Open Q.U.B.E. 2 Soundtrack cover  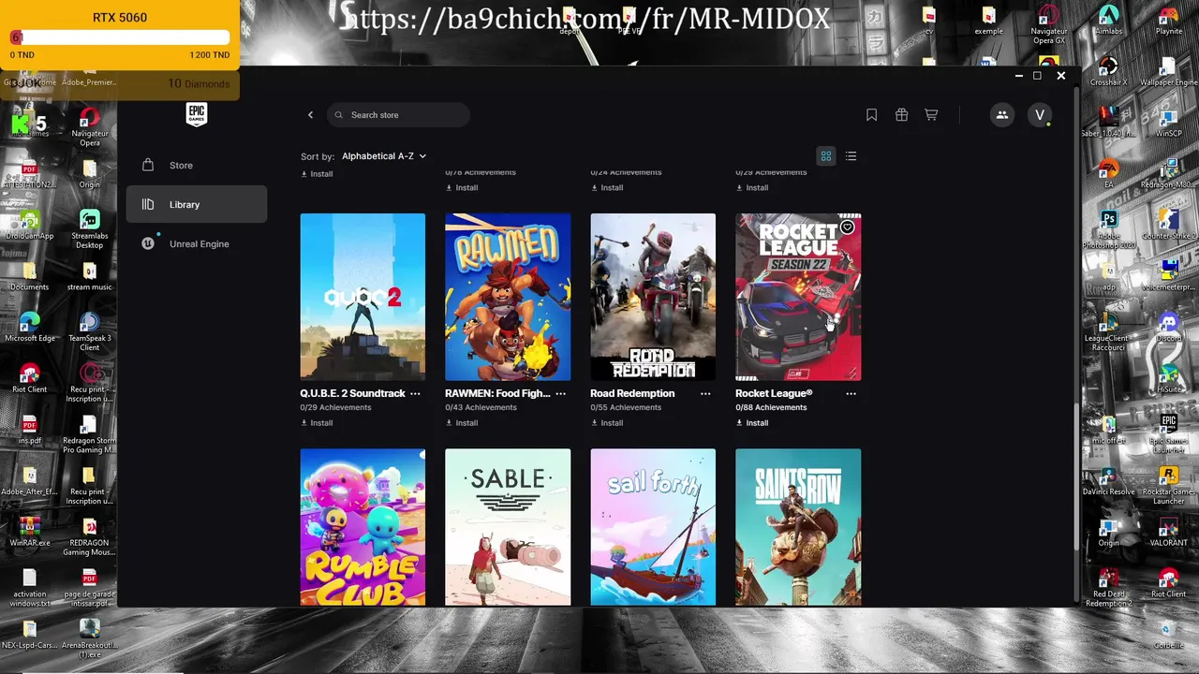click(363, 297)
